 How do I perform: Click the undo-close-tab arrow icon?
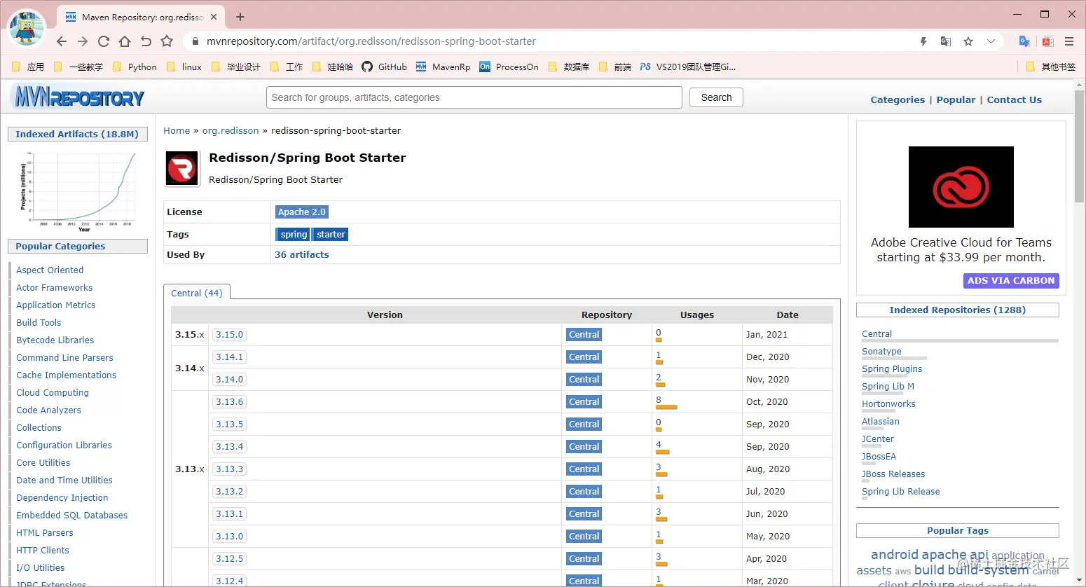[146, 41]
